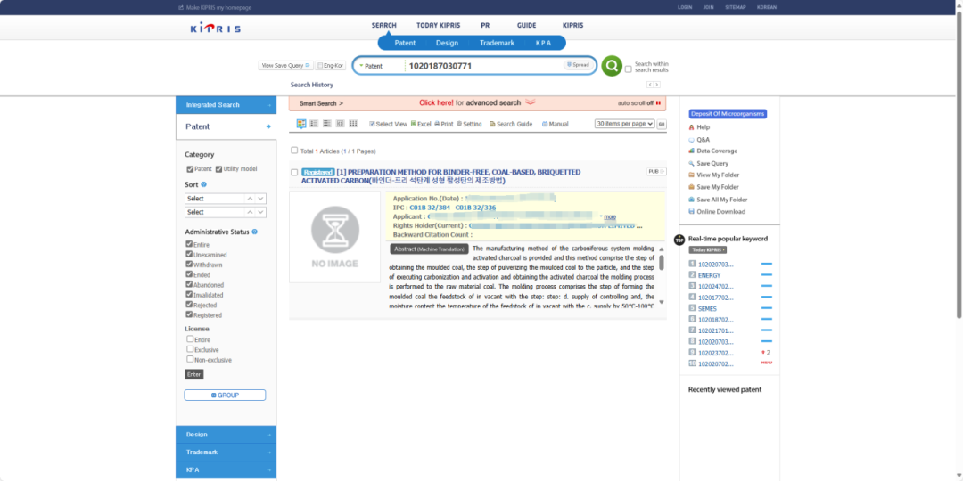Click the auto scroll pause icon
This screenshot has height=481, width=963.
click(658, 103)
